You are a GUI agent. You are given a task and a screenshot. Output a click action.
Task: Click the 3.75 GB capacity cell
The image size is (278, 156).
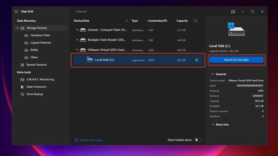point(181,30)
